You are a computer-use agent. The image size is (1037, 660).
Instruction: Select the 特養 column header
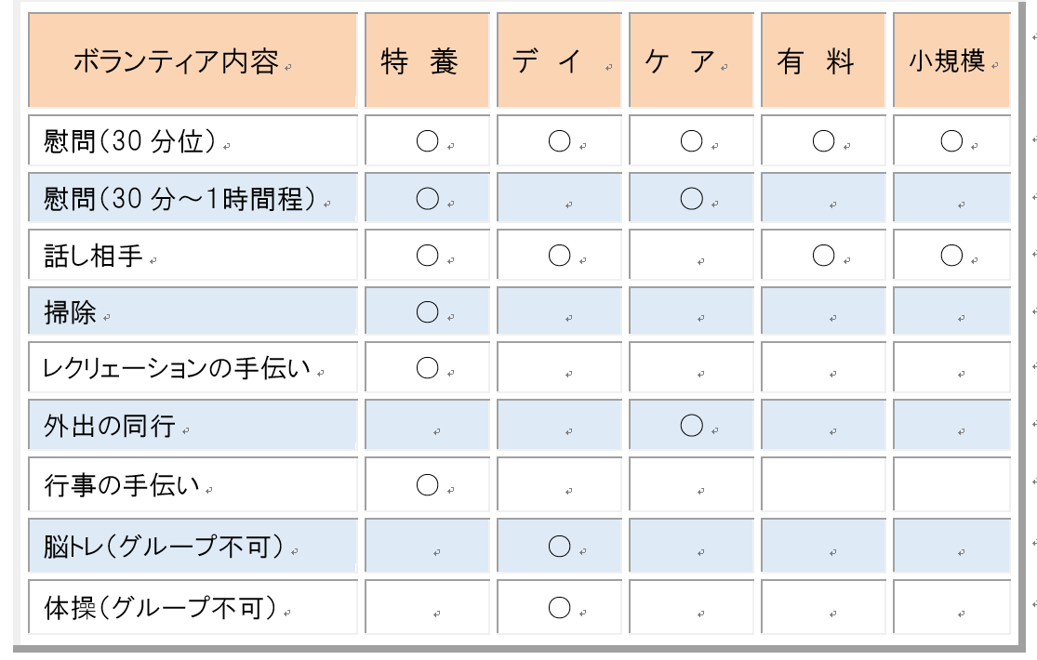point(427,60)
